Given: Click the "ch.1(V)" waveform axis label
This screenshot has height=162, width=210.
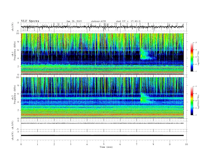Looking at the screenshot, I should tap(12, 27).
